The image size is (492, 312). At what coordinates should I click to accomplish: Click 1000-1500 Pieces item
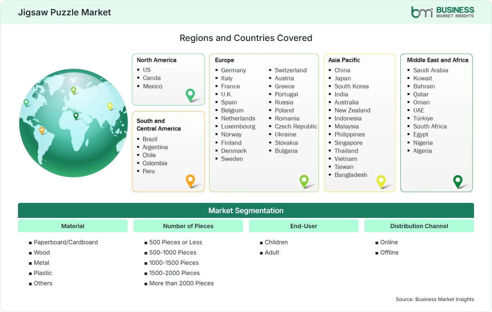pyautogui.click(x=174, y=263)
